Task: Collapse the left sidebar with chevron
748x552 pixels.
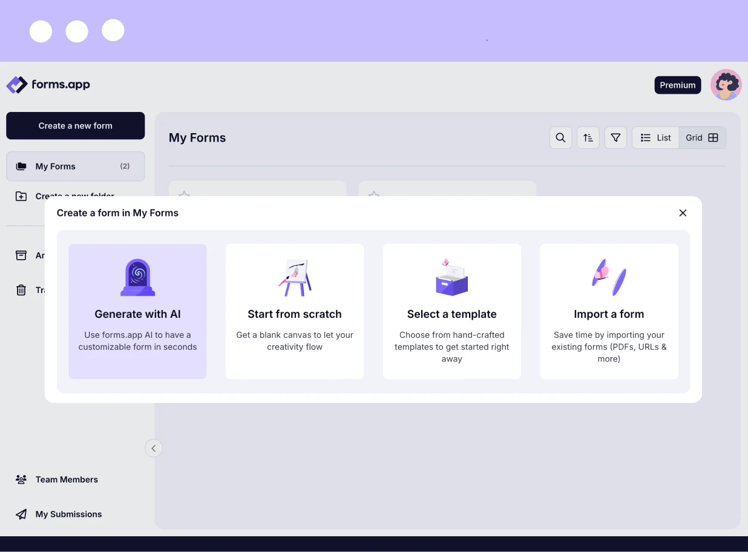Action: click(x=154, y=448)
